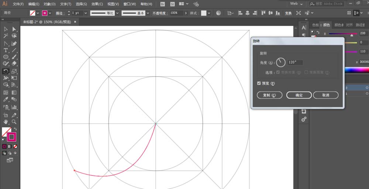The image size is (369, 189).
Task: Apply None mode button
Action: [15, 147]
